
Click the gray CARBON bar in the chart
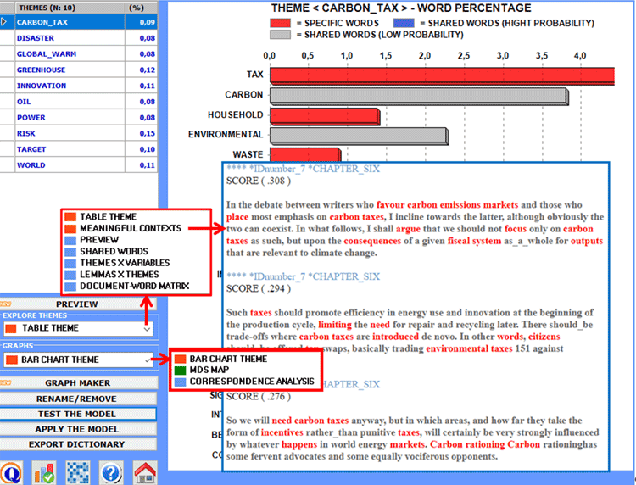pyautogui.click(x=419, y=97)
